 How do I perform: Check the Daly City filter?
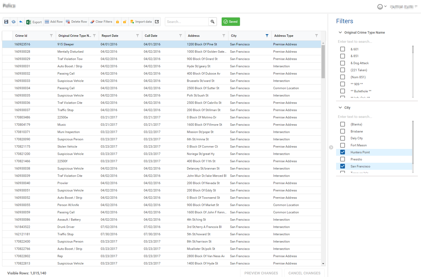[343, 138]
